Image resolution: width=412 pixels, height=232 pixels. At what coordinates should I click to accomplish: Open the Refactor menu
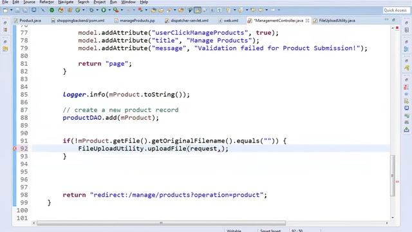46,2
